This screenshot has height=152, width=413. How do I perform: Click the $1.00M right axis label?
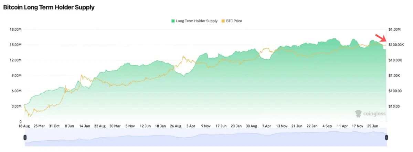394,30
